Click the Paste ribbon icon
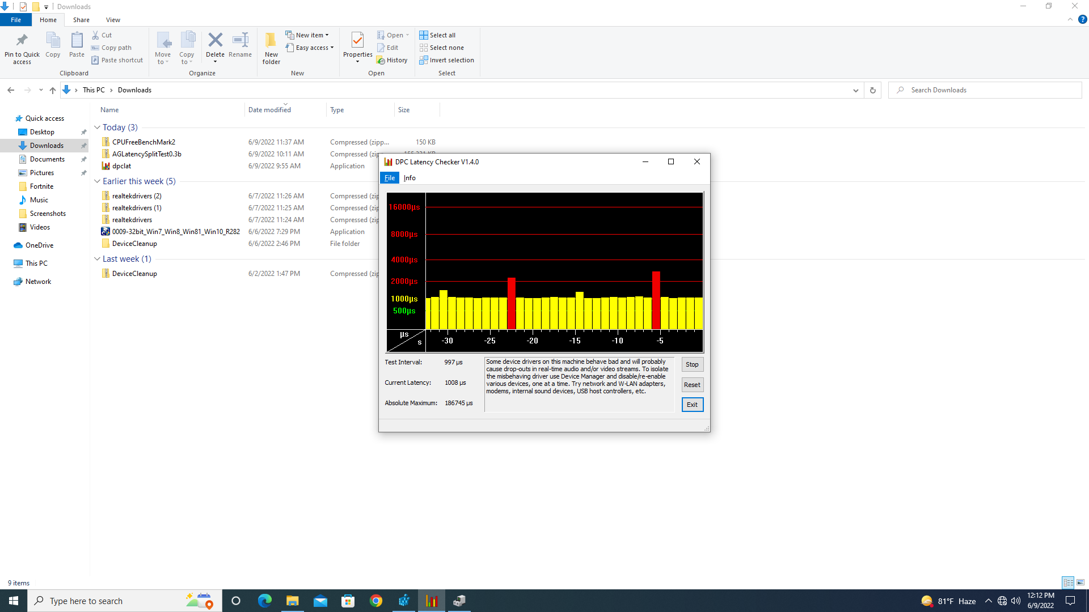Viewport: 1089px width, 612px height. coord(77,40)
